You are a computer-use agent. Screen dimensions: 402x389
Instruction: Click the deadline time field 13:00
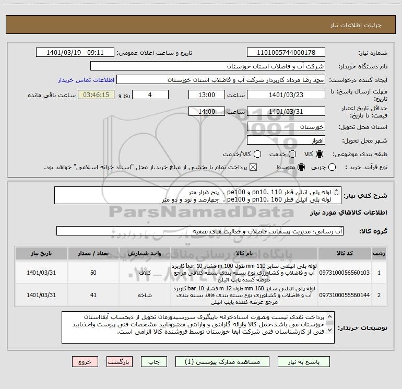point(207,95)
